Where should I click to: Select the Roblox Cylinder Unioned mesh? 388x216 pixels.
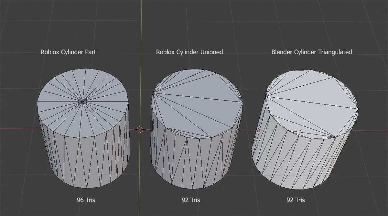click(197, 129)
